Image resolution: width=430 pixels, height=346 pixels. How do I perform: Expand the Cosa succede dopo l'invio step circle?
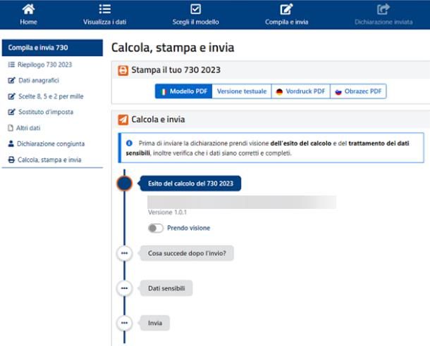point(124,253)
